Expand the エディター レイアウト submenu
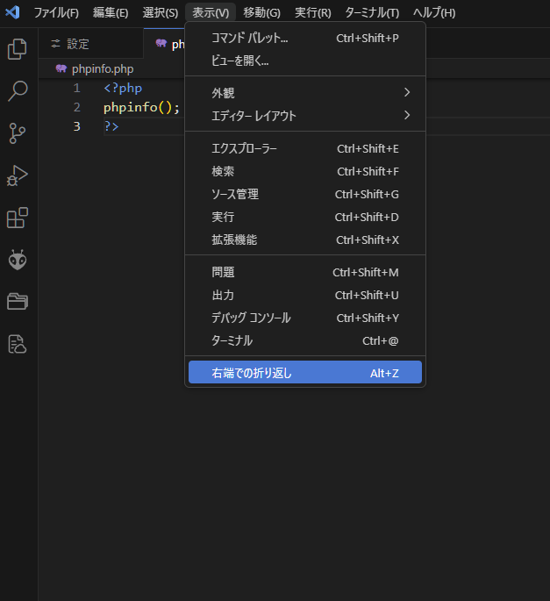This screenshot has width=550, height=601. [305, 115]
